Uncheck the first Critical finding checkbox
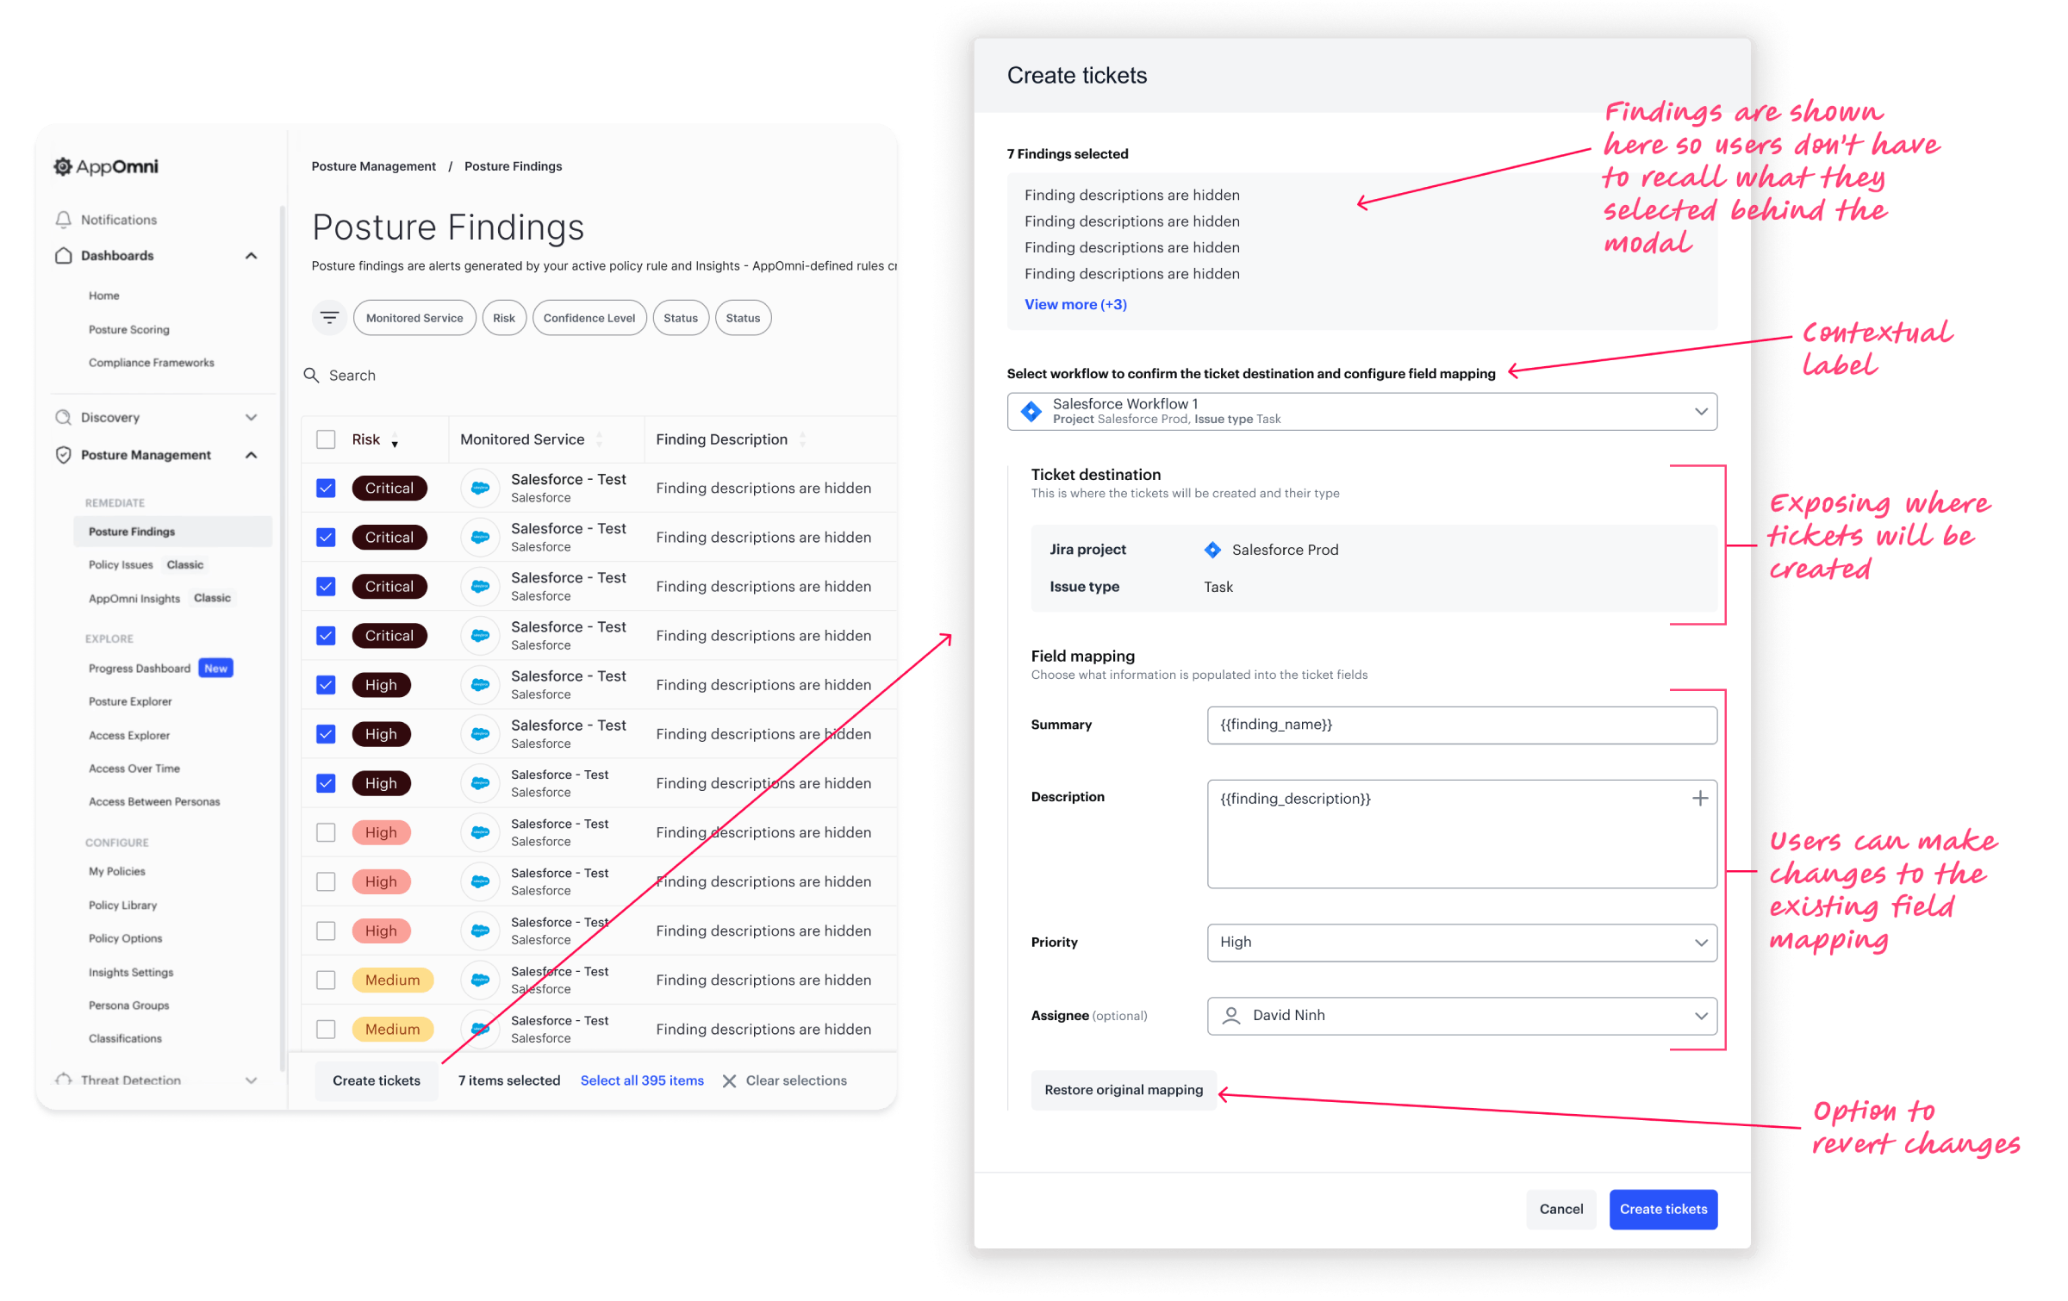This screenshot has height=1301, width=2068. point(326,489)
